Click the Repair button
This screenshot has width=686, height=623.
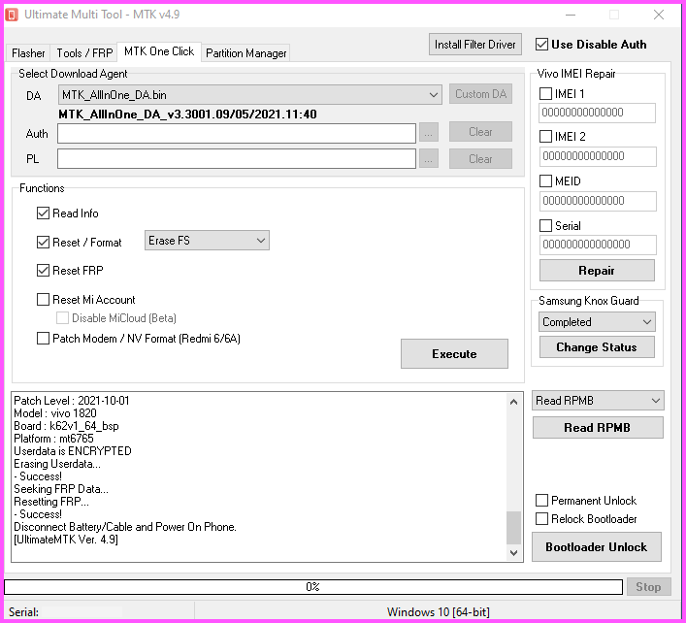click(x=597, y=271)
